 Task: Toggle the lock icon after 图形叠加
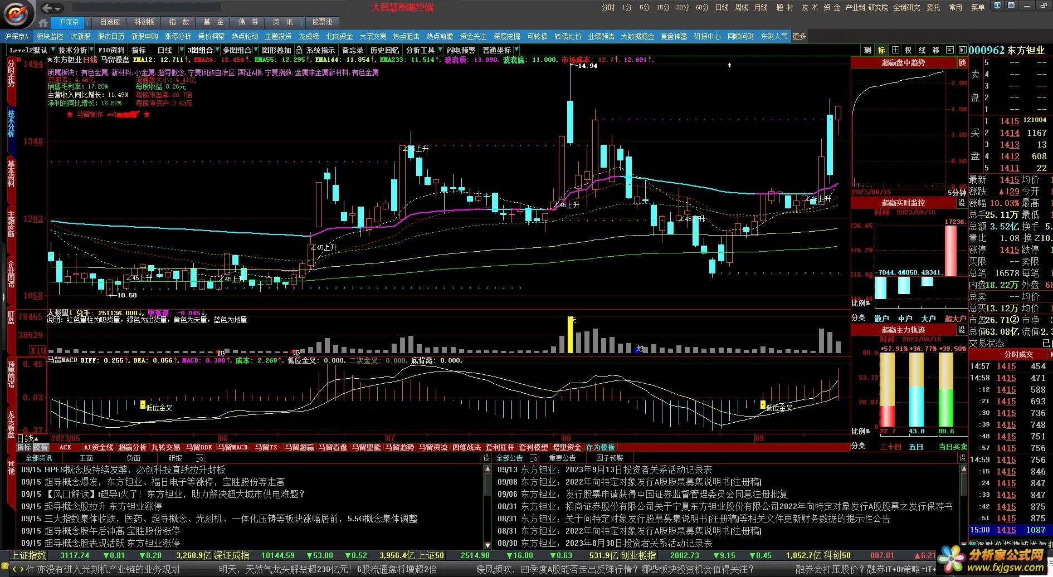click(x=299, y=50)
